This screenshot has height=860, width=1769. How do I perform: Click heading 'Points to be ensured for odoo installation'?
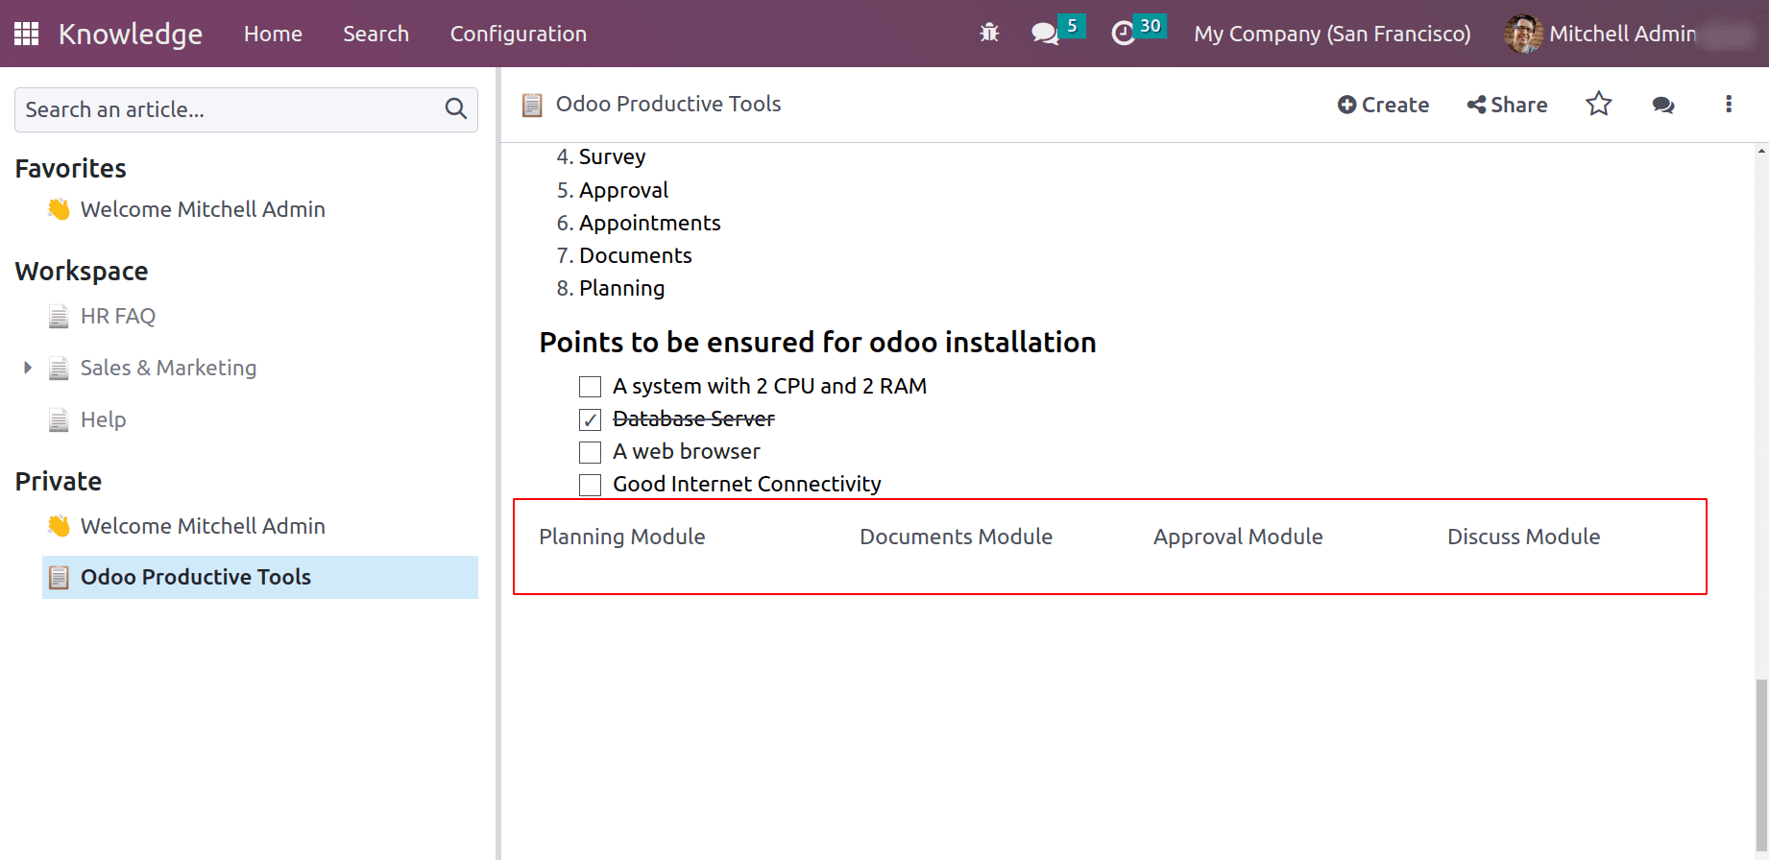817,343
